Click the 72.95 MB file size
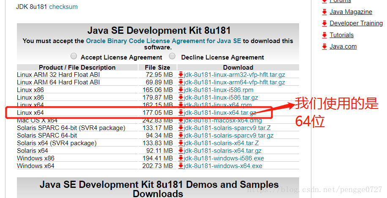Image resolution: width=387 pixels, height=198 pixels. pyautogui.click(x=159, y=75)
